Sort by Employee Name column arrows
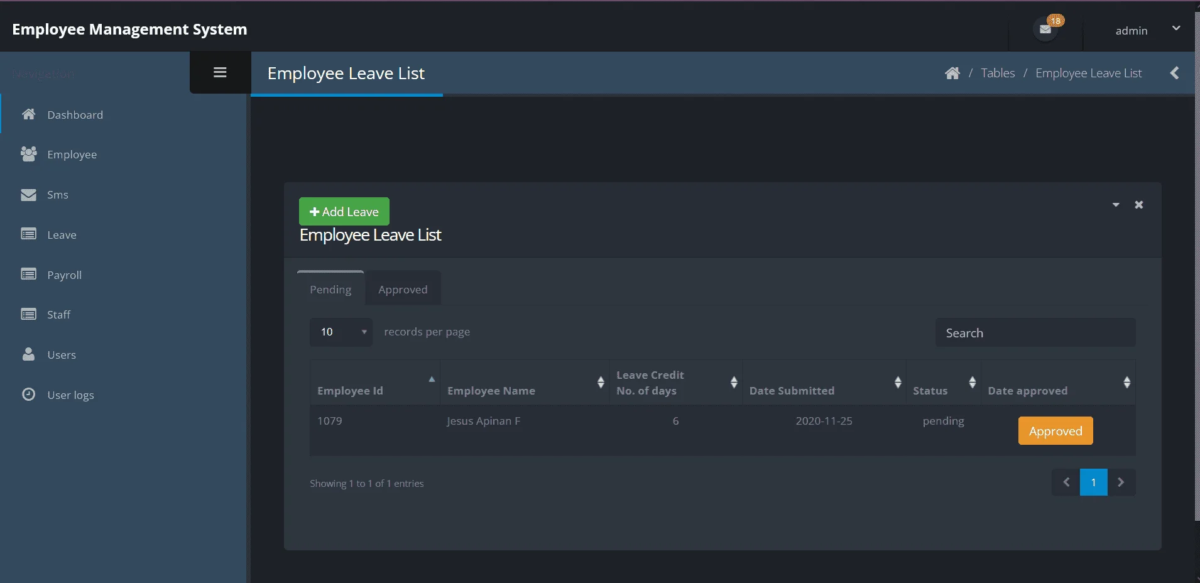Screen dimensions: 1200x583 coord(601,382)
